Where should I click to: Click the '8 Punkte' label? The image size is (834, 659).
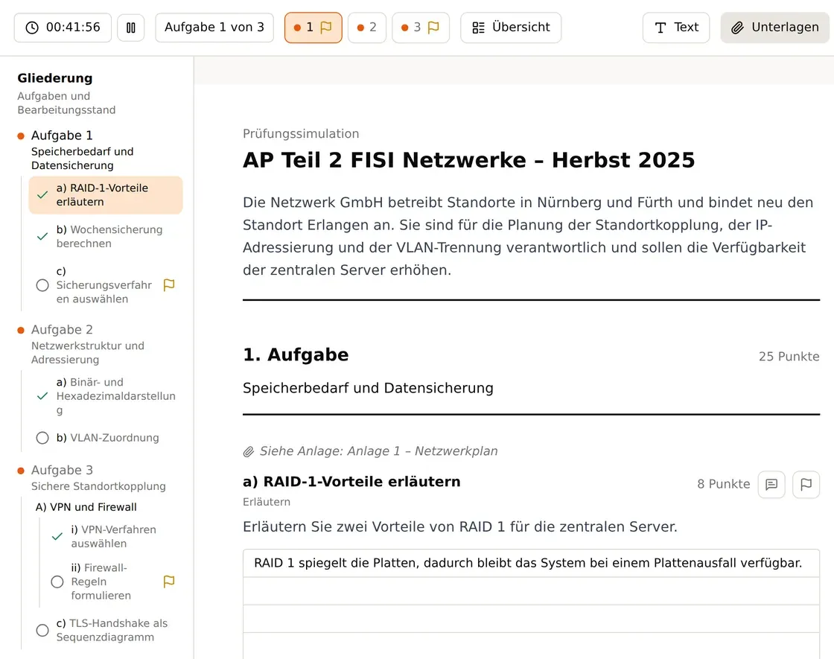[x=723, y=485]
